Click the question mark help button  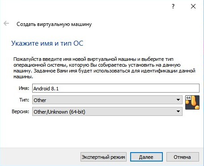click(x=173, y=6)
